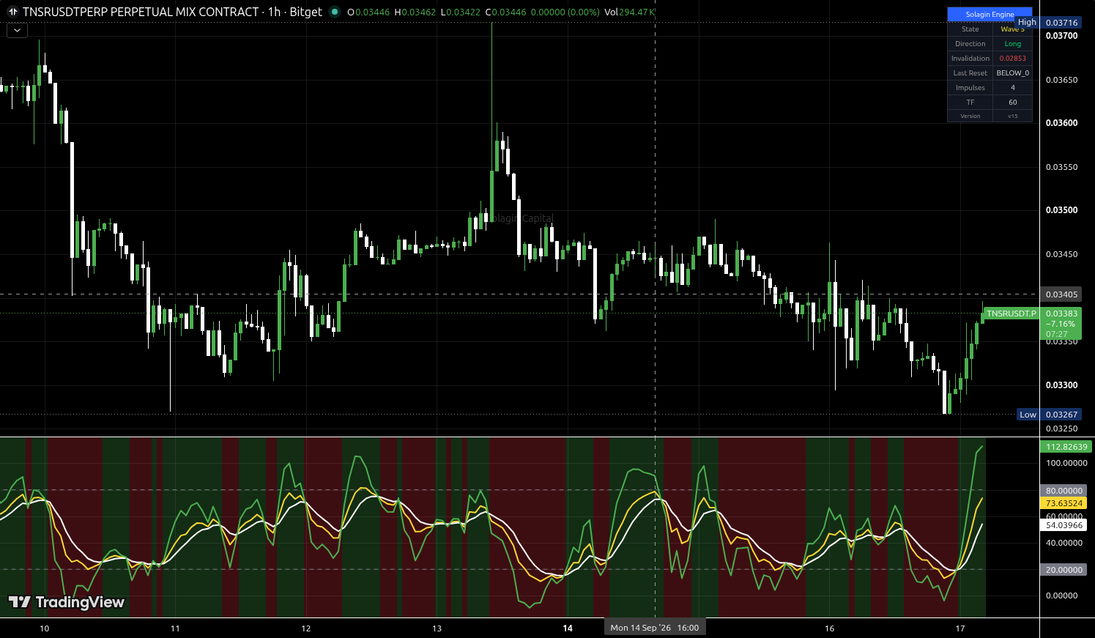Collapse the chart legend with the chevron

pos(17,31)
